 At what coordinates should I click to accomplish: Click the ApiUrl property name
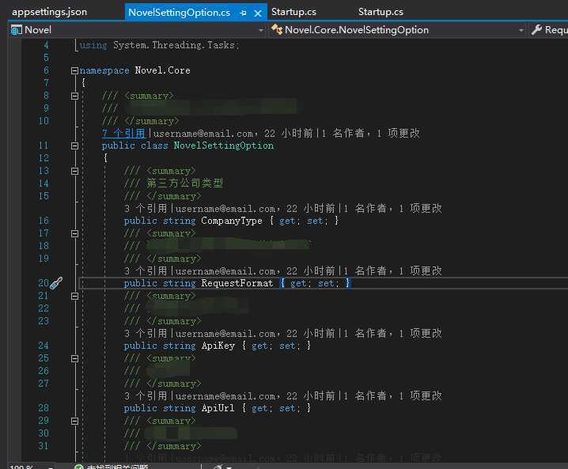(x=218, y=408)
